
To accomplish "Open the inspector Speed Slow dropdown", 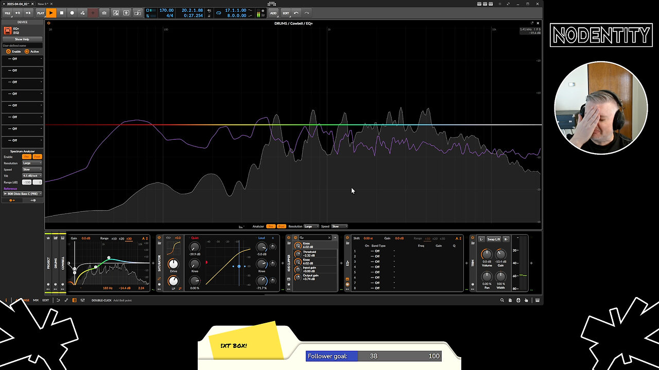I will pos(32,170).
